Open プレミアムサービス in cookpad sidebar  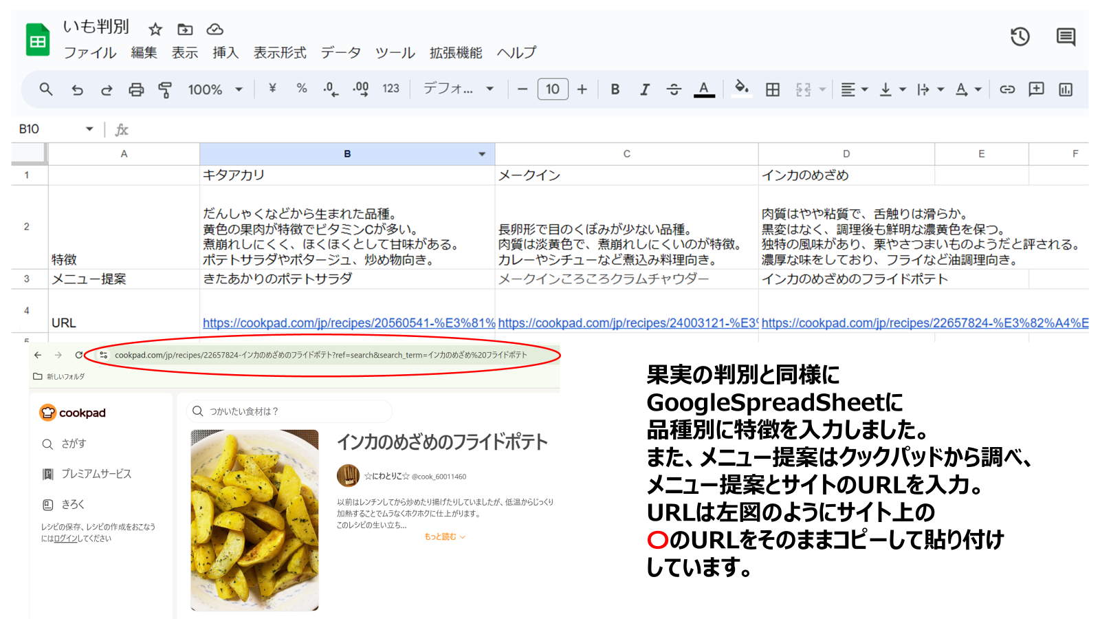pyautogui.click(x=87, y=474)
